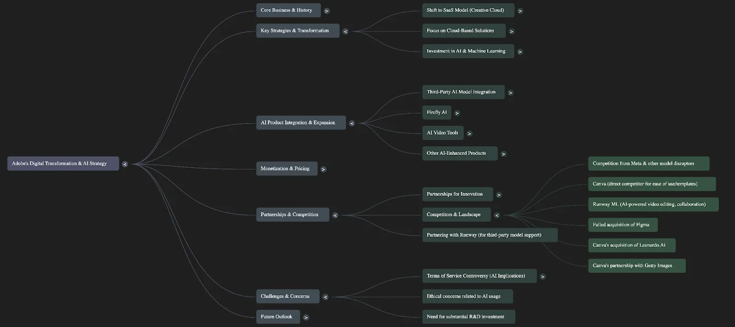Click the AI Video Tools node
735x327 pixels.
443,133
